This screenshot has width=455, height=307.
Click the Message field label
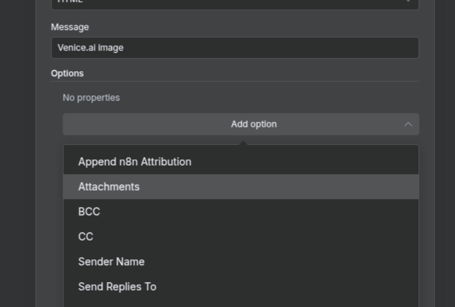[70, 27]
